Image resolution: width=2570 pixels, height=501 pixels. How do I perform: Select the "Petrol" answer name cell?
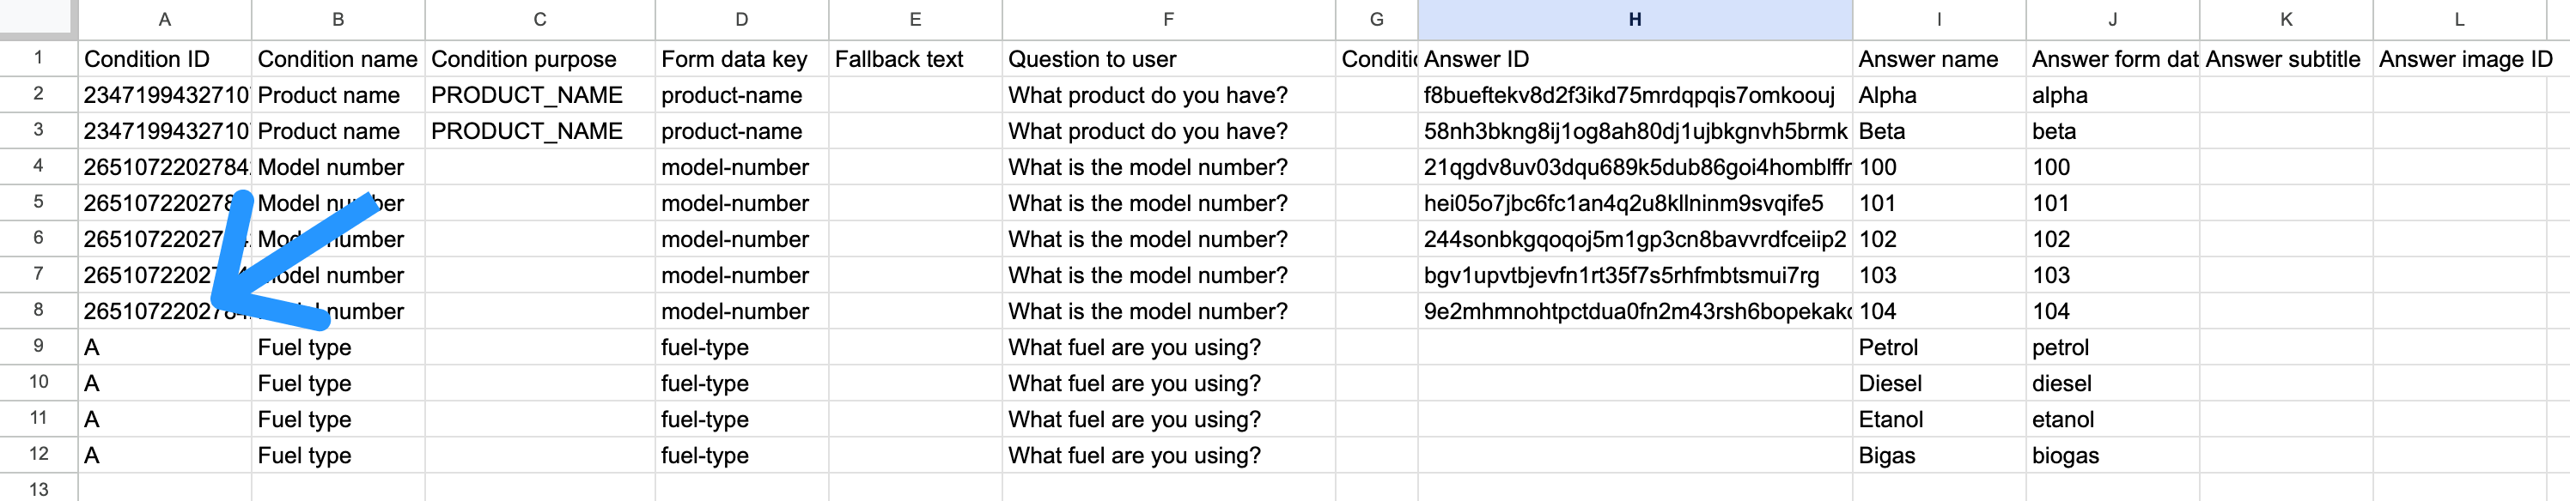click(1888, 347)
